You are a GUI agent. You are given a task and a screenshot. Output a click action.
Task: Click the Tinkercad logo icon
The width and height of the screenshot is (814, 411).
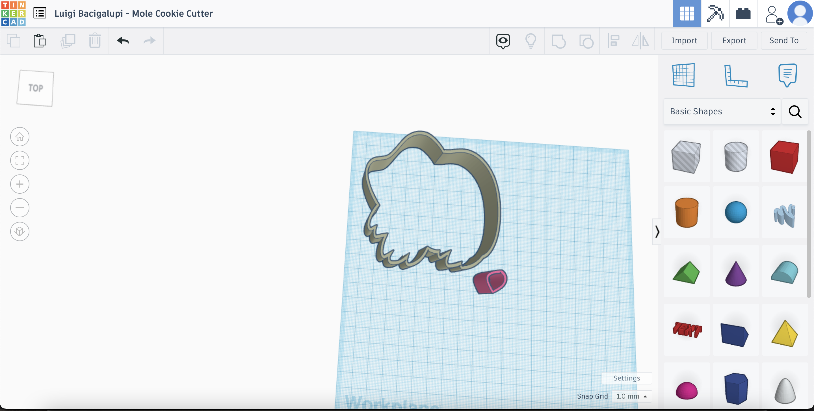coord(13,13)
